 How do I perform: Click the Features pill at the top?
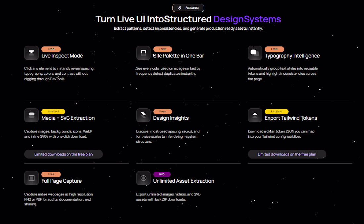[x=188, y=8]
